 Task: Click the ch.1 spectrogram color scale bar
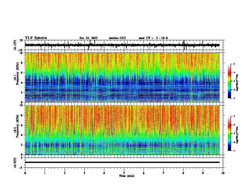(229, 81)
